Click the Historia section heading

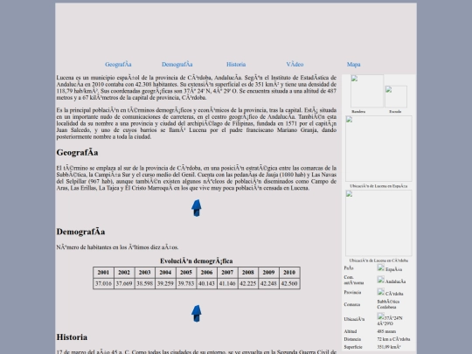[72, 337]
